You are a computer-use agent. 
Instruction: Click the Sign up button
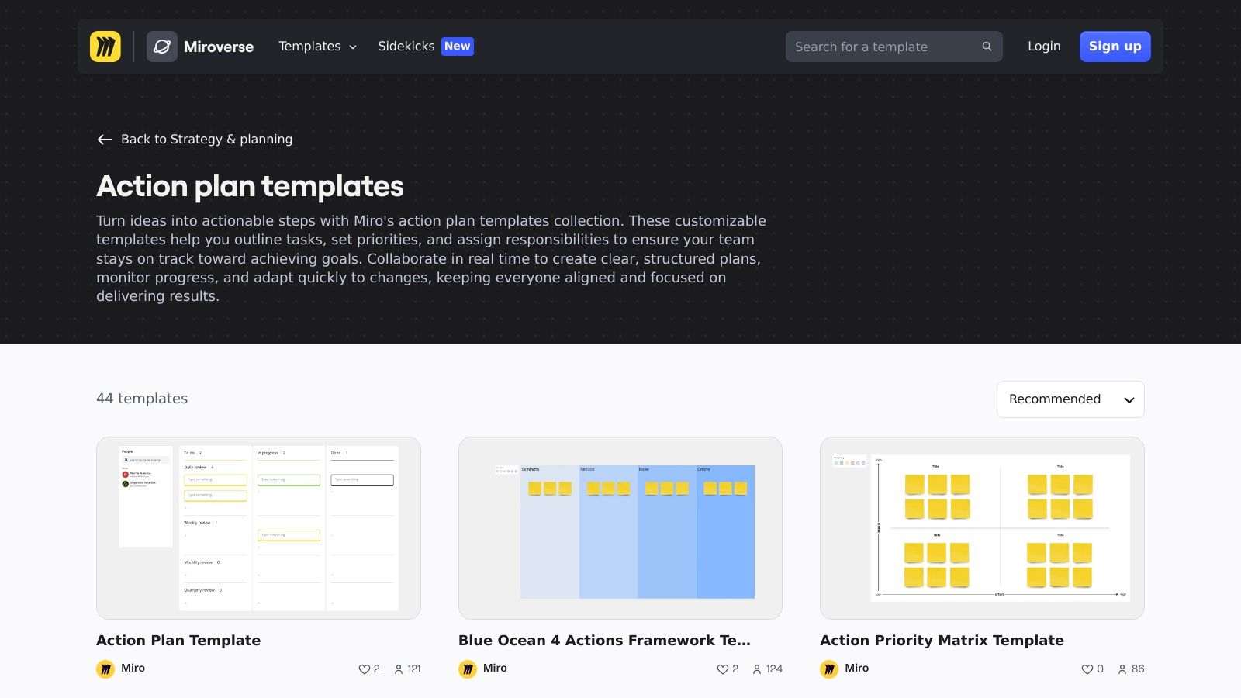(1115, 47)
